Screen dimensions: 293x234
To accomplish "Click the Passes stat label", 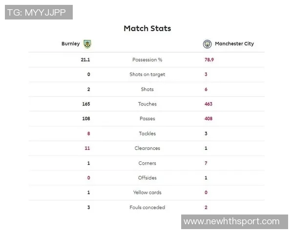I will [x=147, y=118].
